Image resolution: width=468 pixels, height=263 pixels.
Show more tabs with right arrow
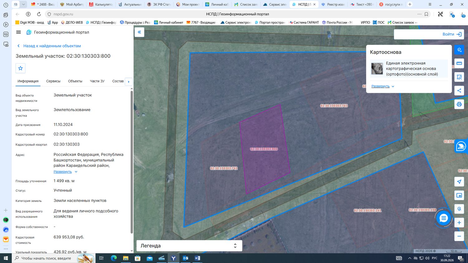[x=129, y=82]
